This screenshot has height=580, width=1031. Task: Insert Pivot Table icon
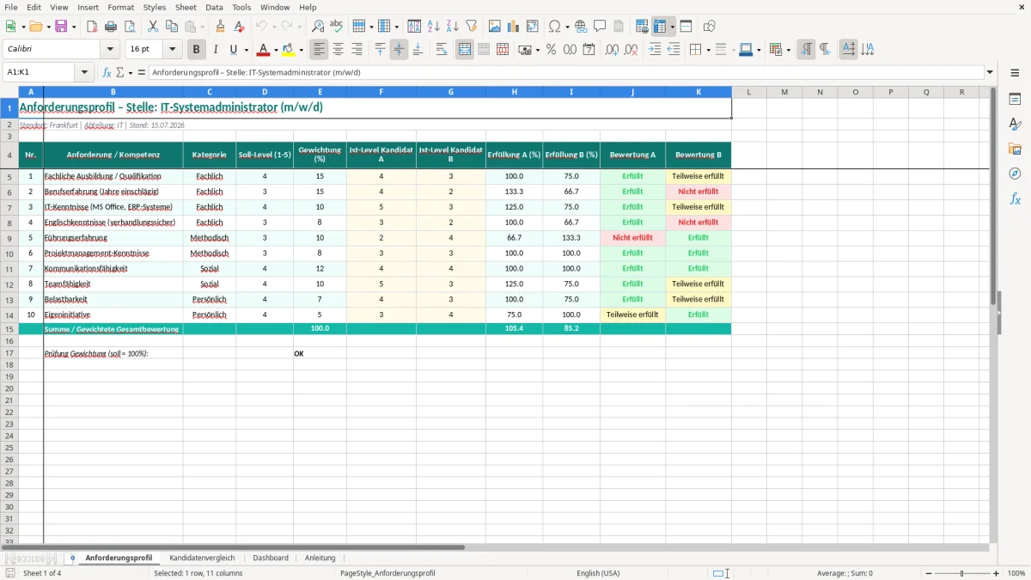(x=533, y=27)
